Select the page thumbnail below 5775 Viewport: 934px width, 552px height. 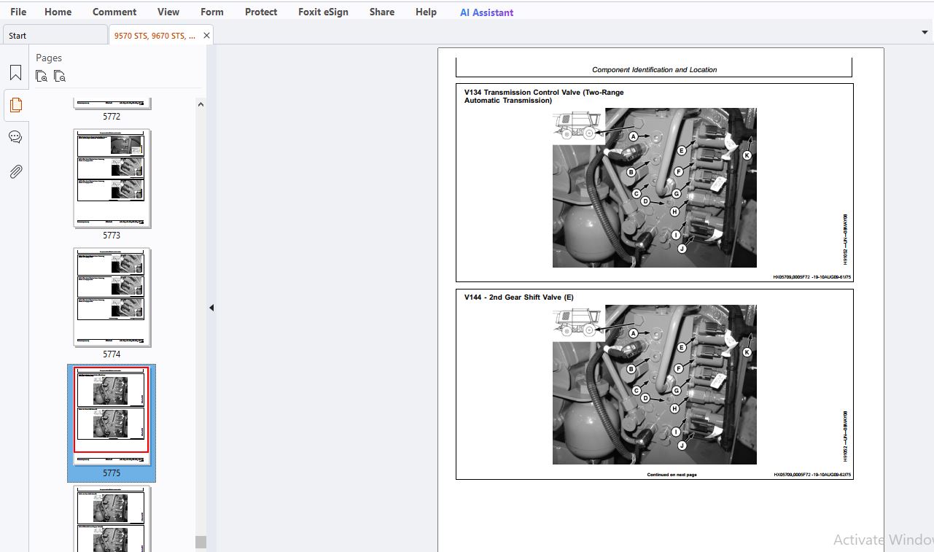112,519
